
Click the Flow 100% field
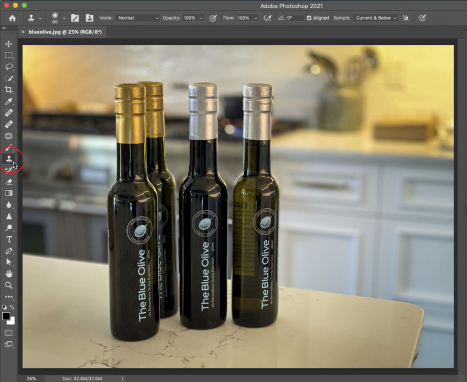(x=244, y=18)
